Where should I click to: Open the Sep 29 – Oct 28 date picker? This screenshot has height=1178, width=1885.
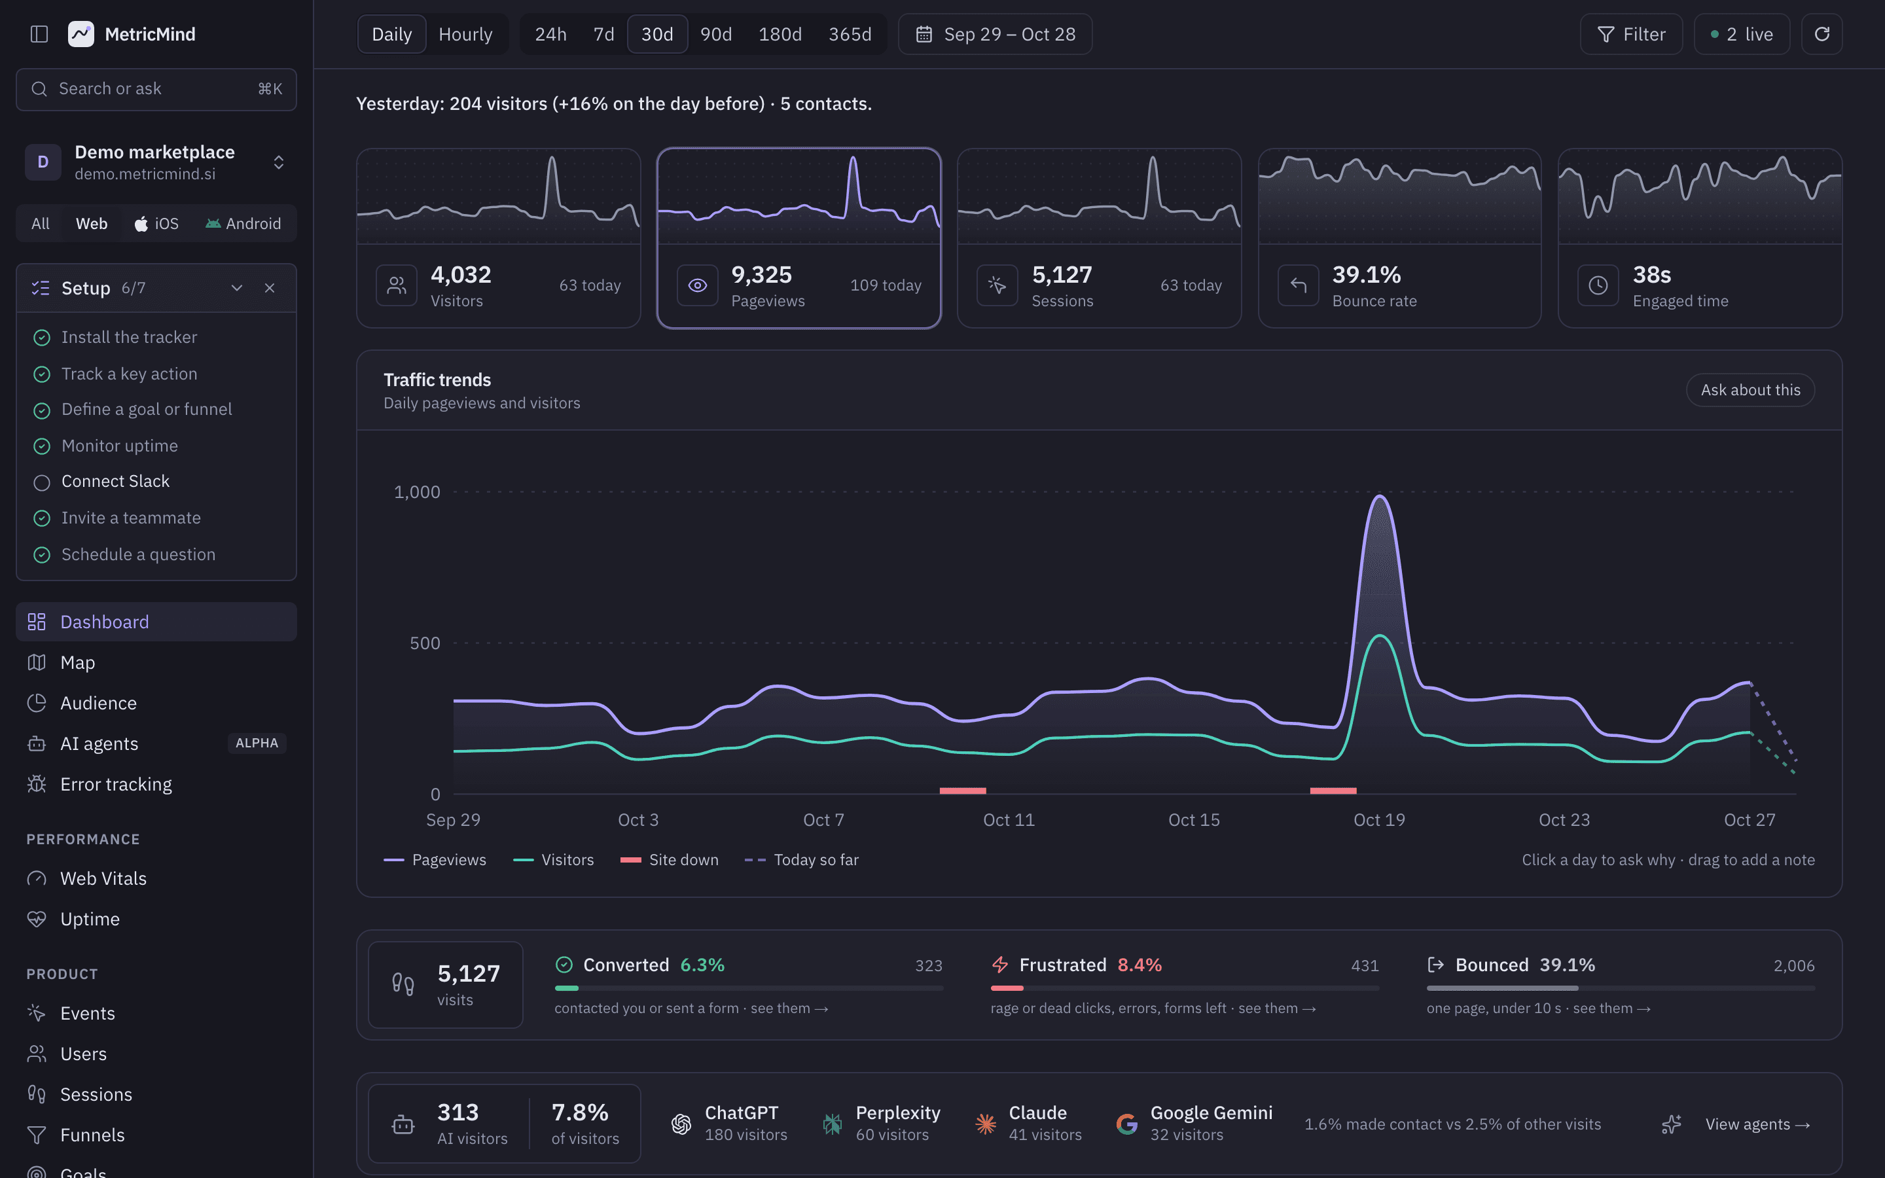click(x=995, y=34)
